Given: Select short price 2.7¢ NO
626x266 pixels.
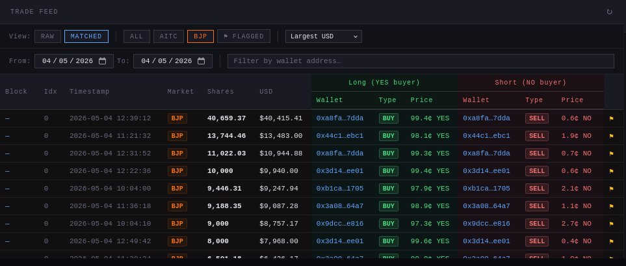Looking at the screenshot, I should [576, 224].
